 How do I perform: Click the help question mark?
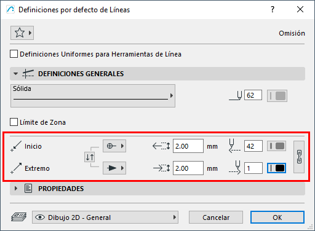pyautogui.click(x=273, y=9)
